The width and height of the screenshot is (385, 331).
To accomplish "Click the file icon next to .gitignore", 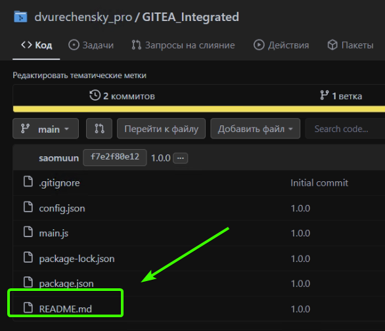I will pos(28,182).
